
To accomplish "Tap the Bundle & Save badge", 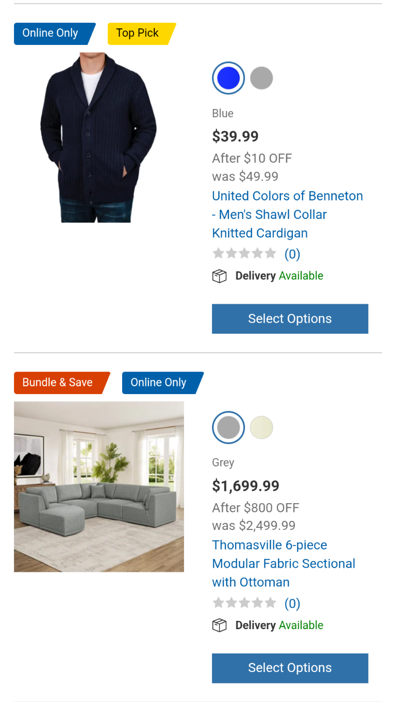I will pos(59,383).
